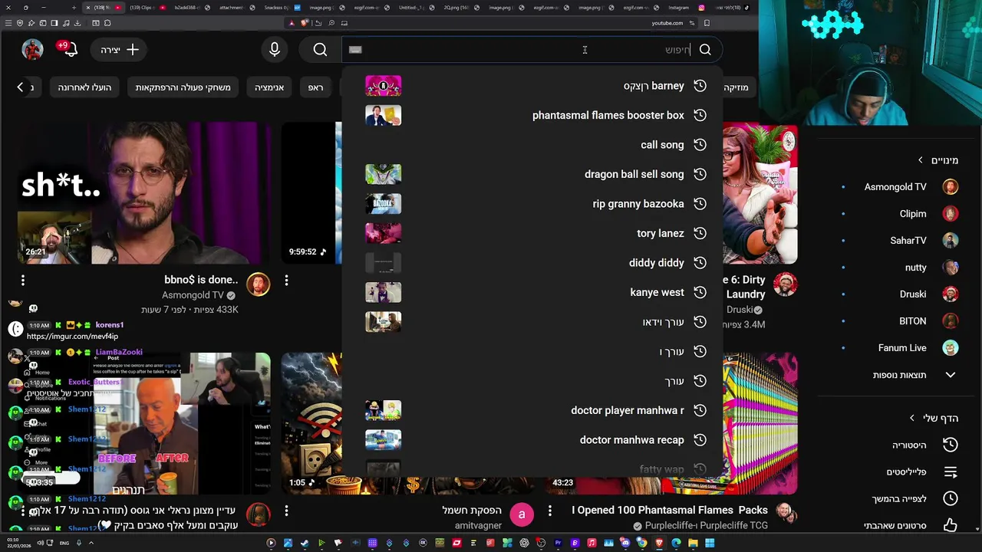Open the Windows Start button
982x552 pixels.
[710, 543]
